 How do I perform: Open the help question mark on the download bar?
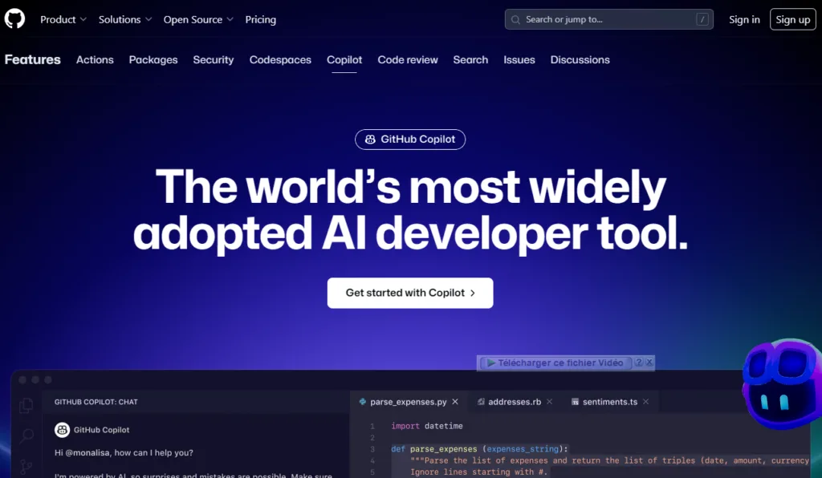pyautogui.click(x=638, y=363)
